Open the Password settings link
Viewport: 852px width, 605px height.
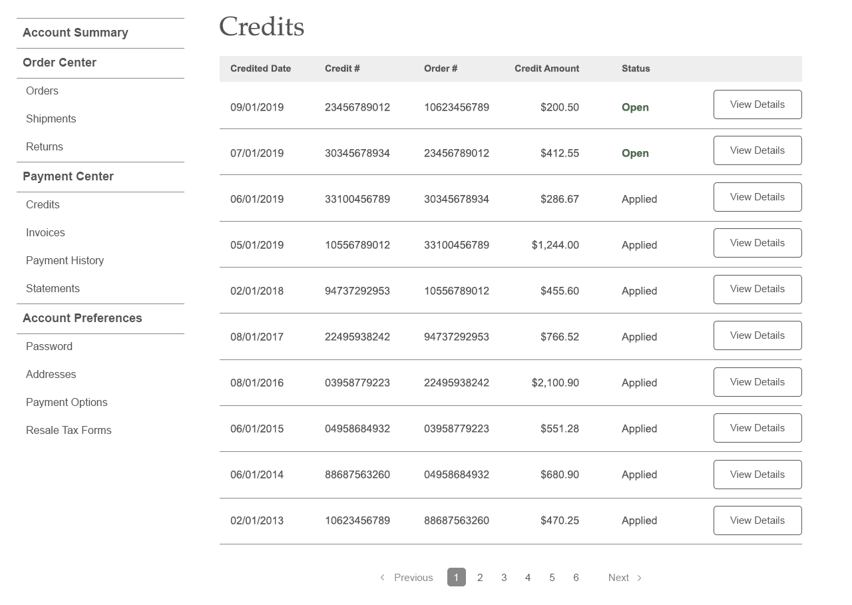(x=49, y=346)
